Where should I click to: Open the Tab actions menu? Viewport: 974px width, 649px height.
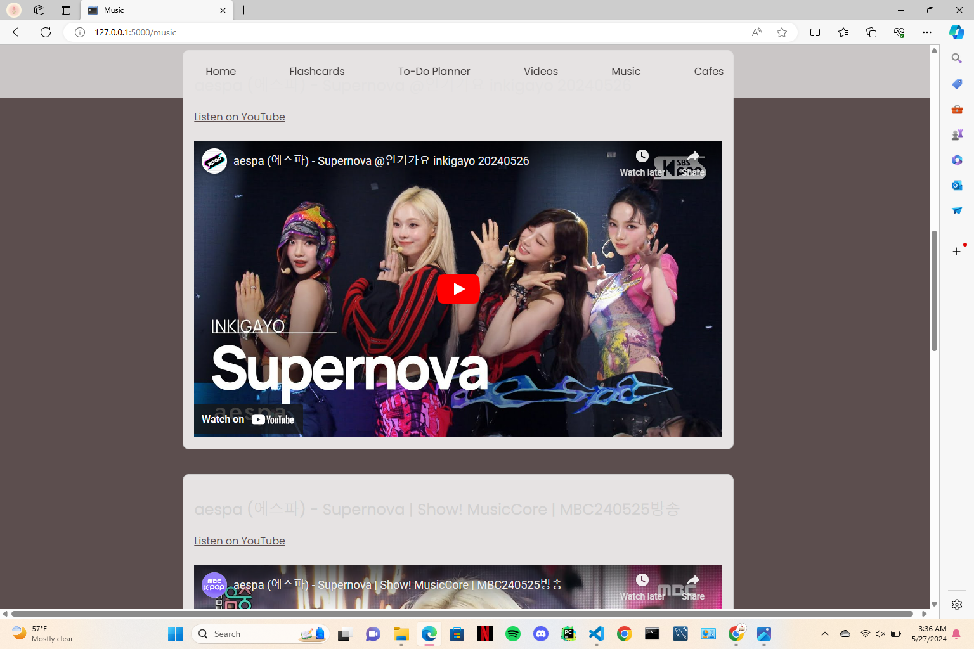[66, 10]
